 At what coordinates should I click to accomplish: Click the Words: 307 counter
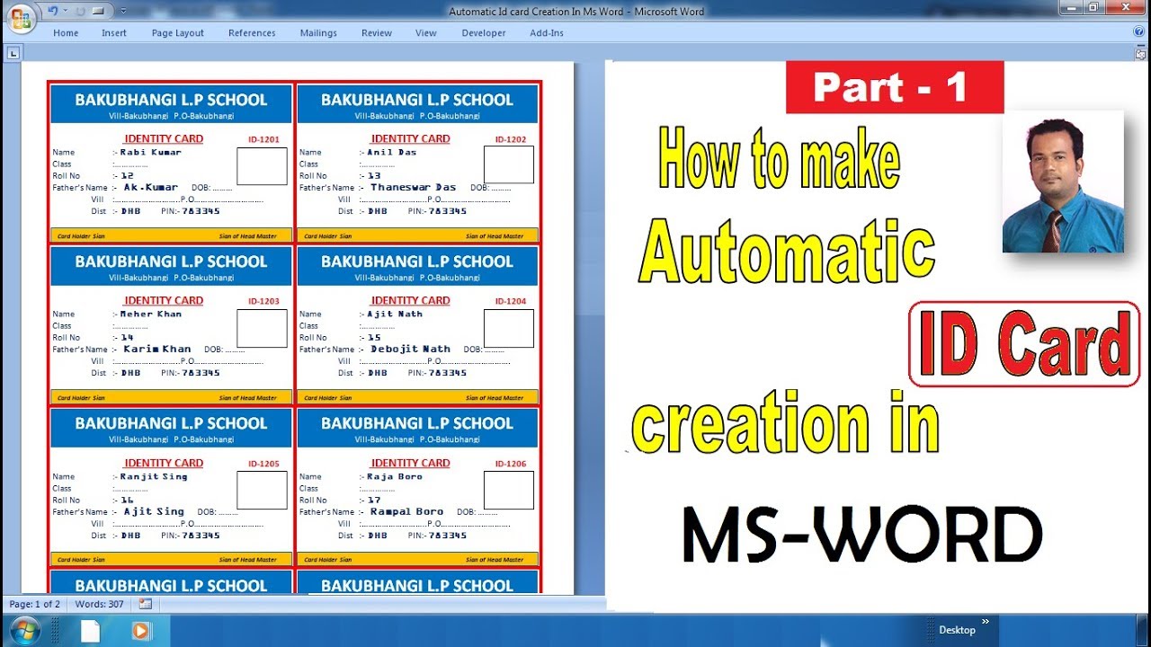[100, 604]
